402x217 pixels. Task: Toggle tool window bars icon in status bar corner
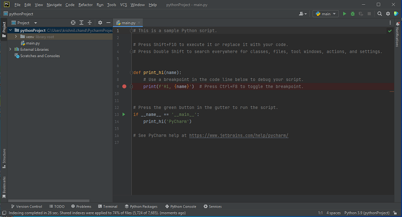pyautogui.click(x=4, y=213)
